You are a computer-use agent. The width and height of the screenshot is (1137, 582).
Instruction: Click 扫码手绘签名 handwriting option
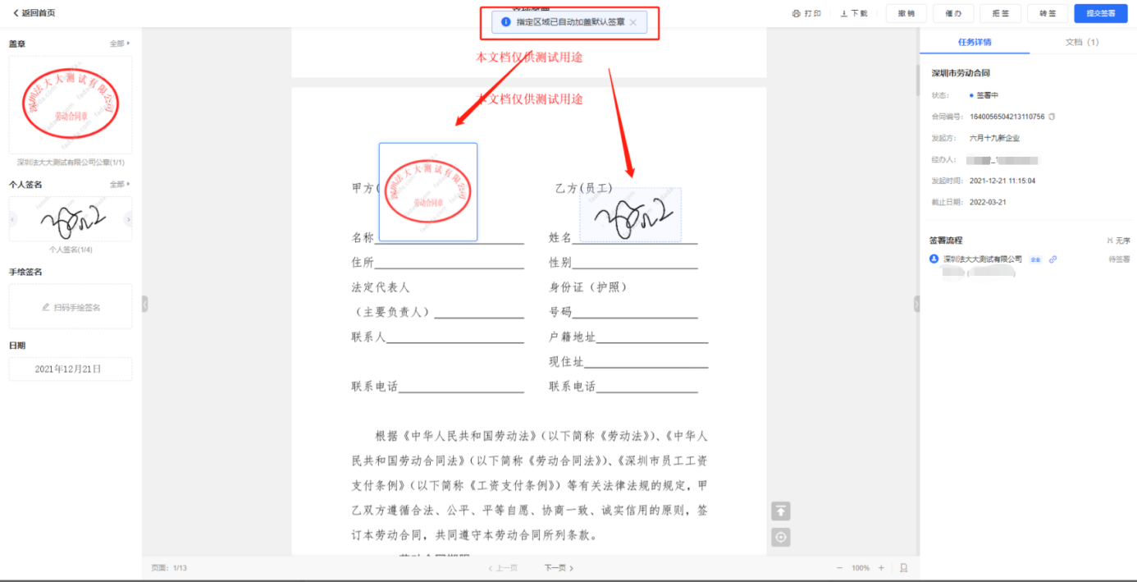coord(71,307)
